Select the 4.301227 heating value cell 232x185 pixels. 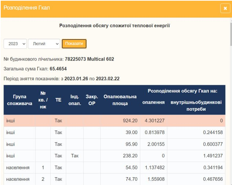coord(154,121)
